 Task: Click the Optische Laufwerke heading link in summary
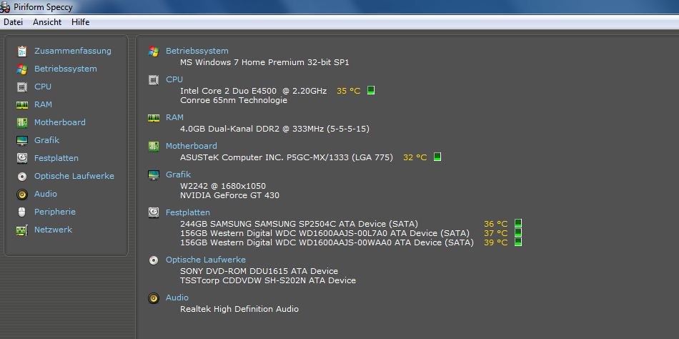(206, 260)
